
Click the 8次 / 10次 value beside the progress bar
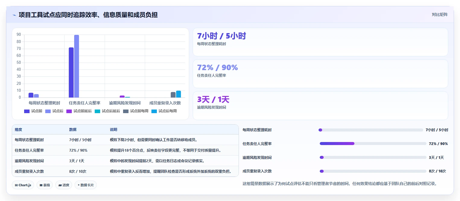(x=437, y=171)
